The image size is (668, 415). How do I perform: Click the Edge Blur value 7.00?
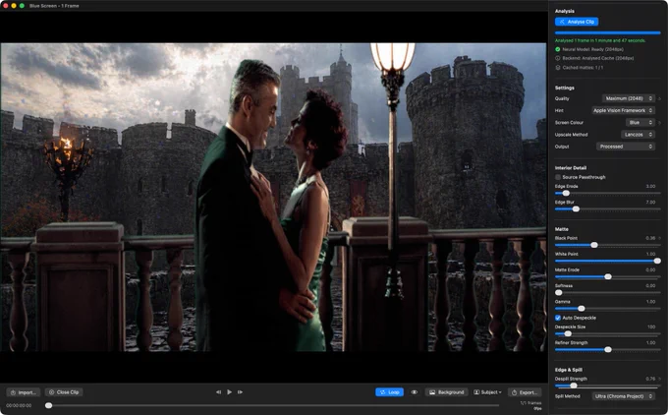(650, 203)
